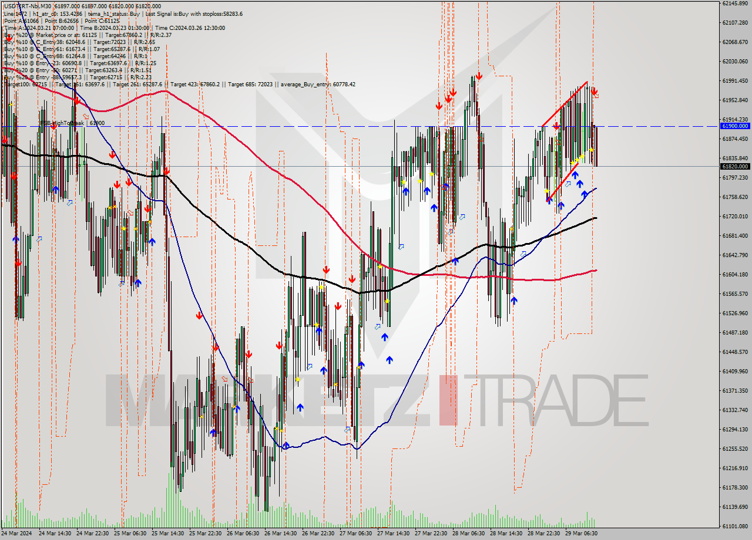Click the highlighted blue 61900.000 price tag
The image size is (752, 540).
pyautogui.click(x=735, y=126)
